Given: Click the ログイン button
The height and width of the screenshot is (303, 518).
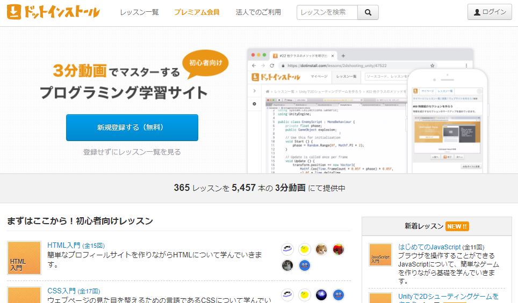Looking at the screenshot, I should [x=489, y=12].
